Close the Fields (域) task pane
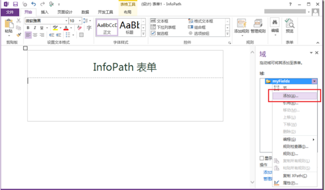The image size is (325, 190). (x=317, y=53)
